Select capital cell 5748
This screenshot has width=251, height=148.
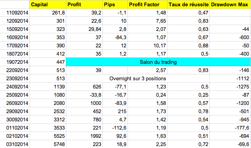(x=48, y=144)
